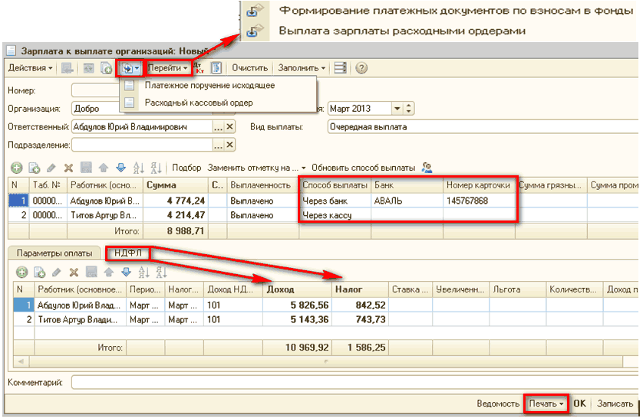The width and height of the screenshot is (643, 418).
Task: Sort ascending icon above employee table
Action: [x=139, y=168]
